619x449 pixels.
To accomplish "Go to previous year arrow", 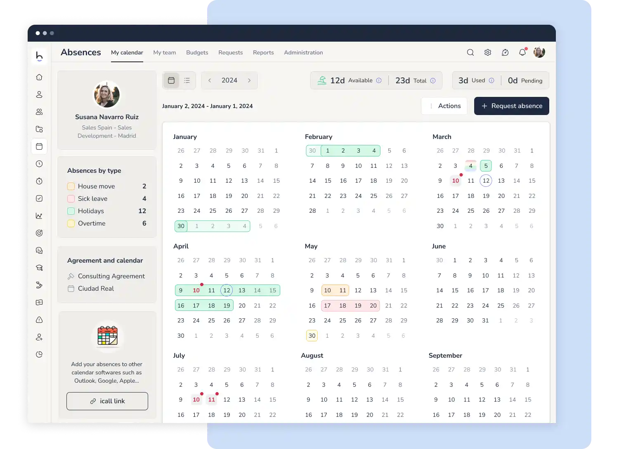I will coord(210,80).
